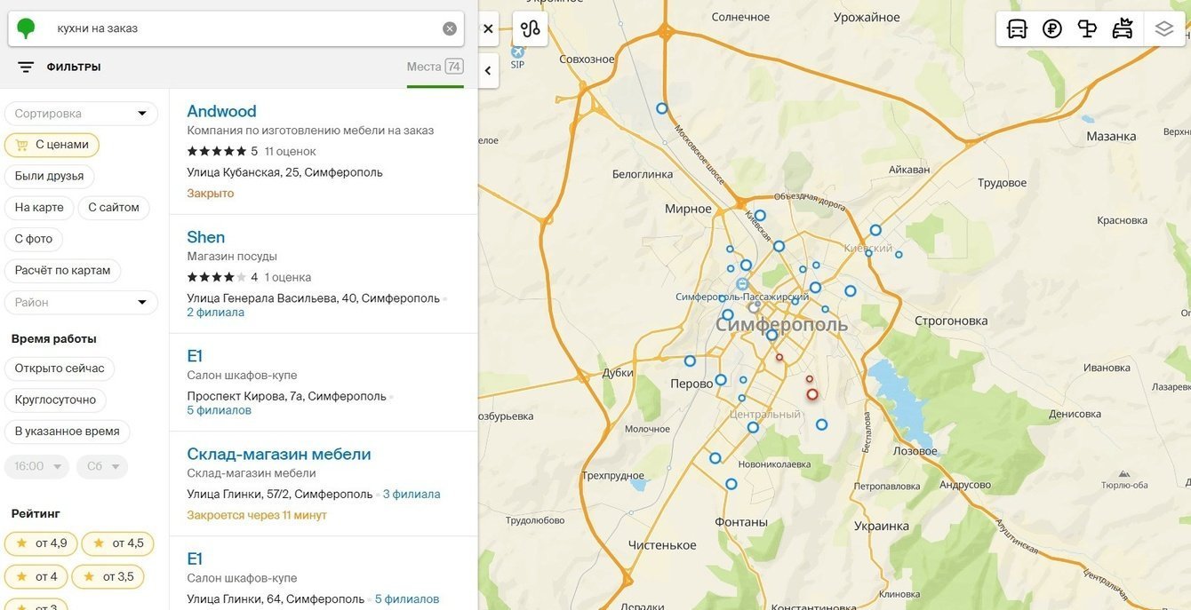Collapse the results panel with left chevron

coord(488,71)
